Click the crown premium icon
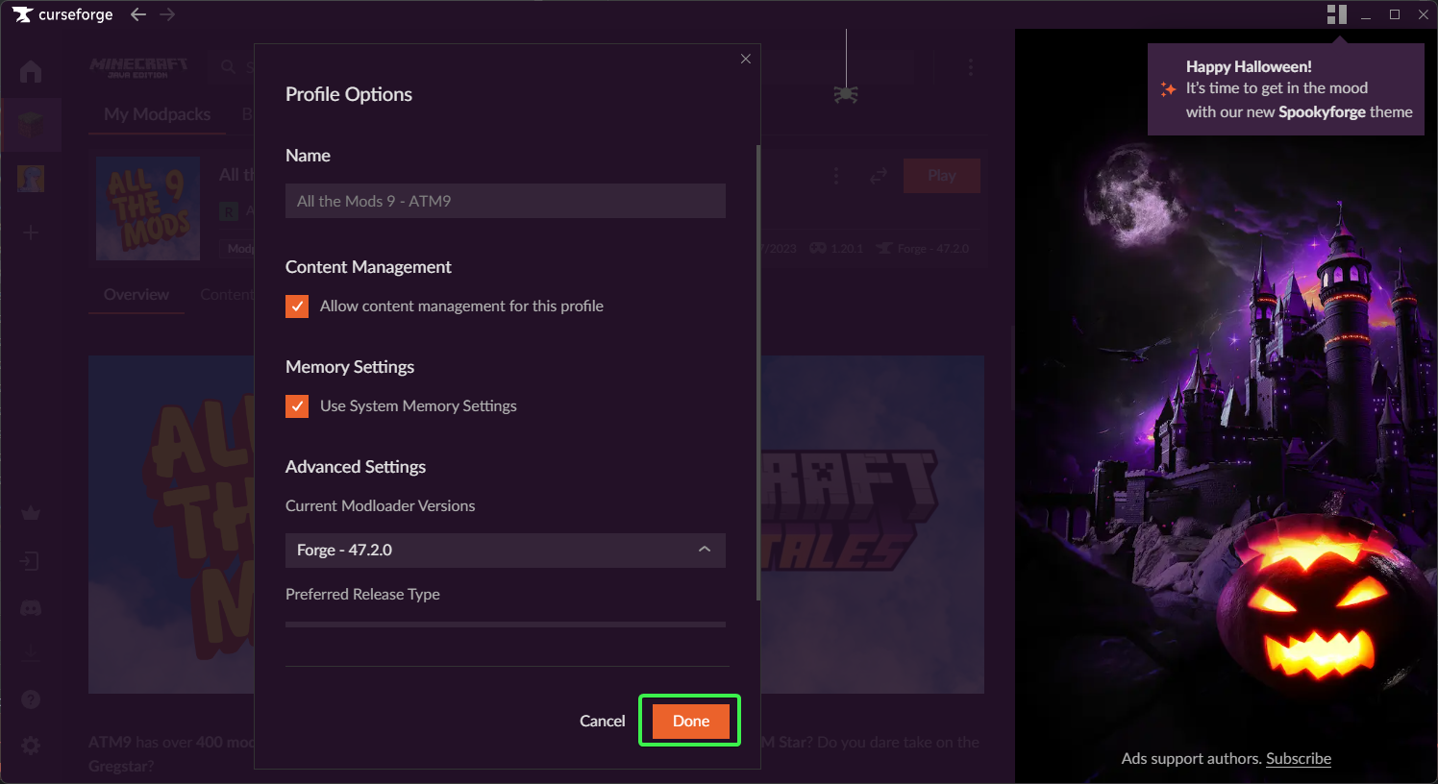 tap(31, 513)
